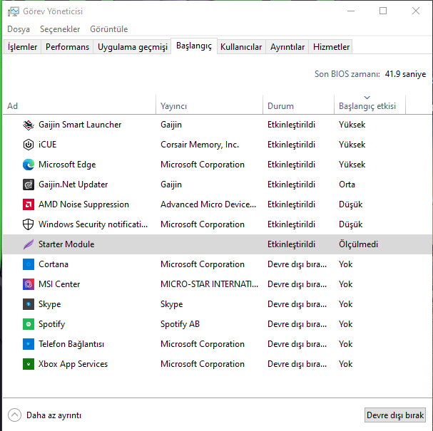Sort list by Durum column
This screenshot has height=431, width=433.
click(280, 106)
